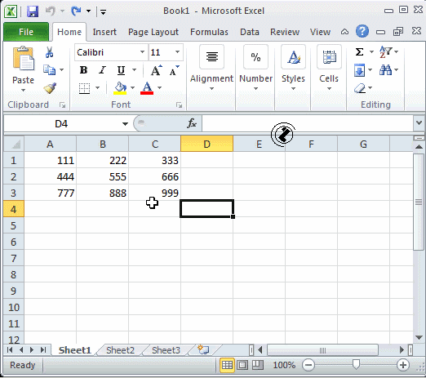Open the green File button
Image resolution: width=426 pixels, height=378 pixels.
pos(26,32)
